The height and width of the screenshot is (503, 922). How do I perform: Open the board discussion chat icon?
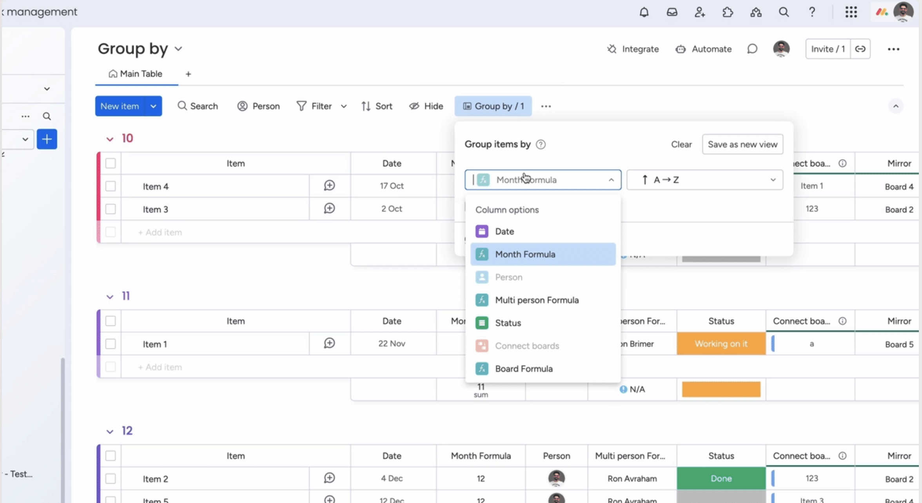[x=752, y=49]
